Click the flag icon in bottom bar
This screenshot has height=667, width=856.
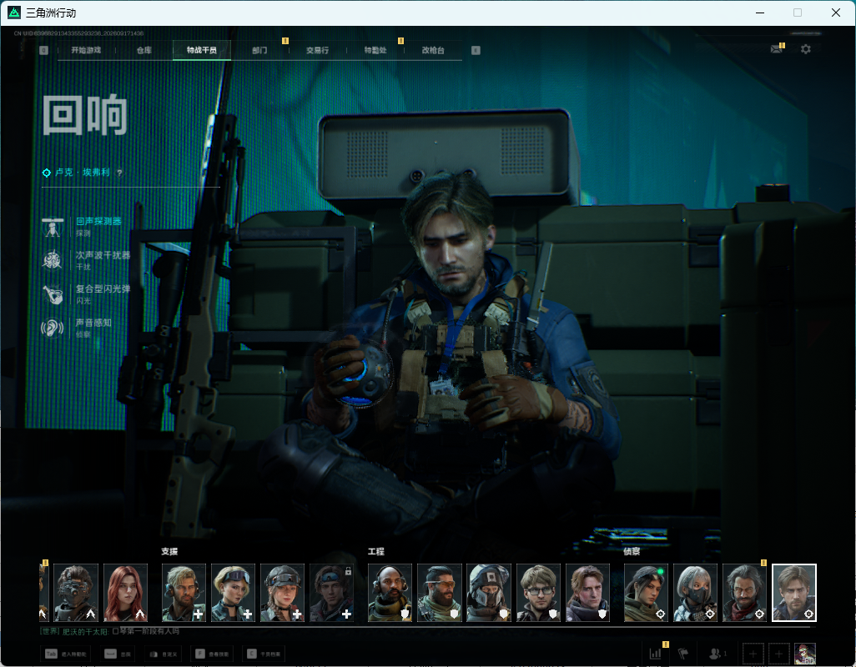point(682,653)
